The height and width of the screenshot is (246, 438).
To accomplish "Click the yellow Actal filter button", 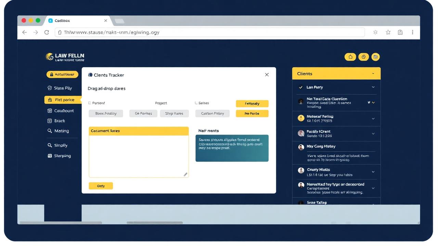I will tap(62, 74).
